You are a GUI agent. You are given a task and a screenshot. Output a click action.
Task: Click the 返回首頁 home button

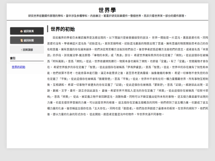click(27, 31)
